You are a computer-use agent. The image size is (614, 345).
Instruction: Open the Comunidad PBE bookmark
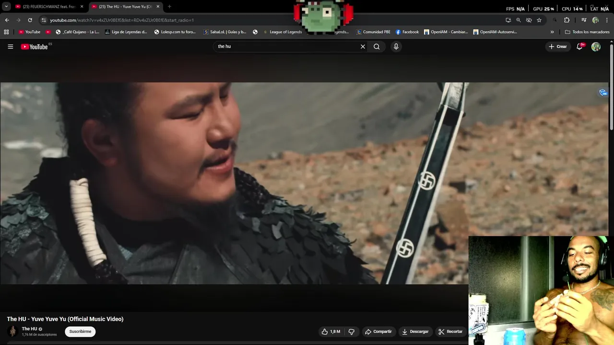pos(373,32)
